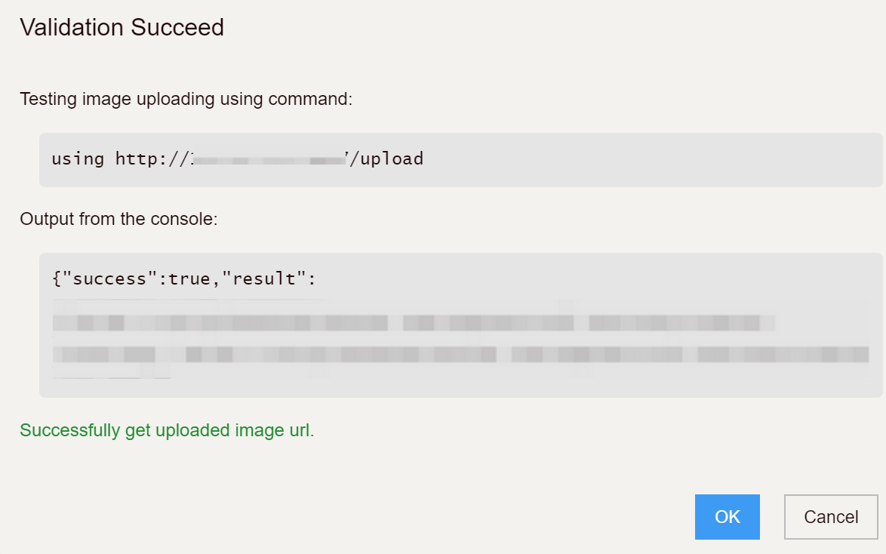Click the 'http://' prefix in the command

click(151, 159)
